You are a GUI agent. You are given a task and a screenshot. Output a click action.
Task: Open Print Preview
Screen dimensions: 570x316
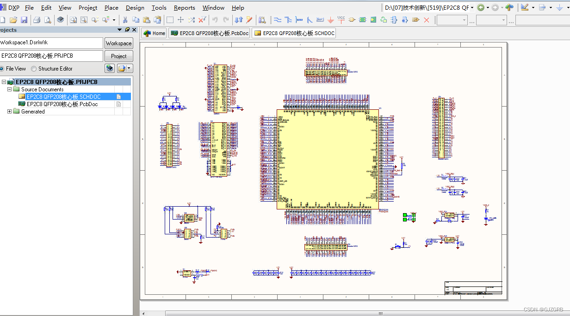click(47, 20)
